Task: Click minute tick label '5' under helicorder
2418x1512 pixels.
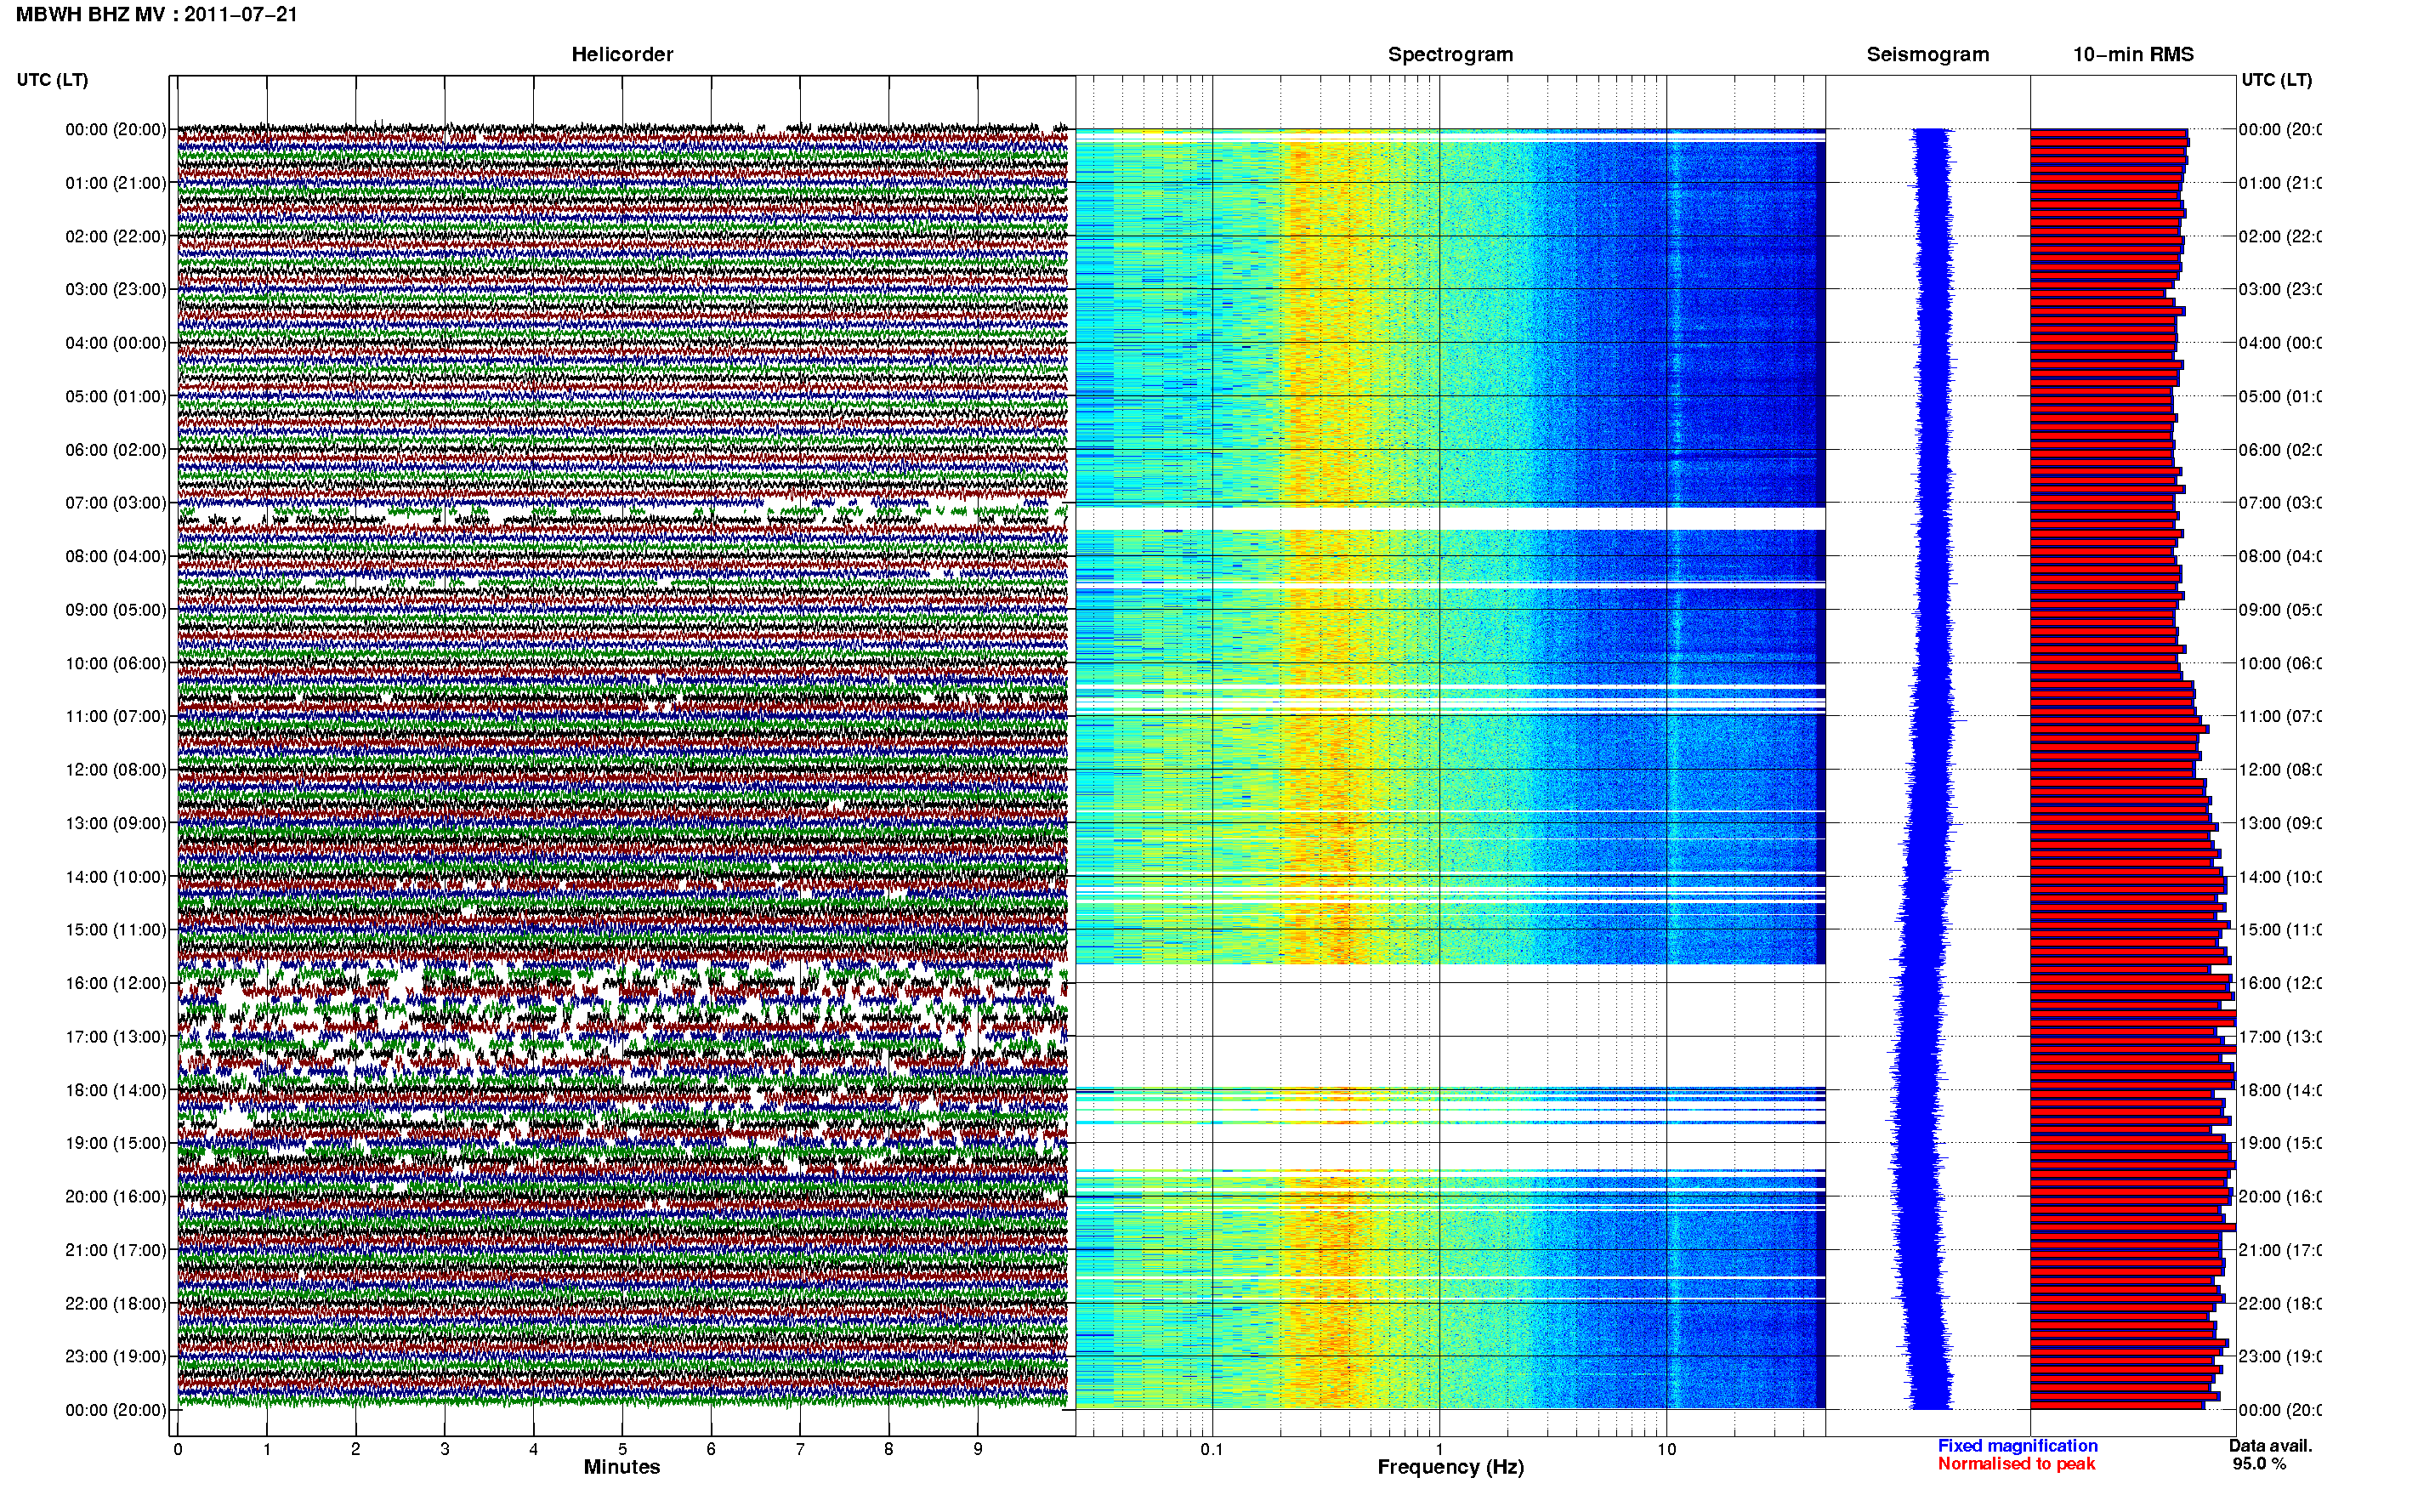Action: pos(622,1450)
